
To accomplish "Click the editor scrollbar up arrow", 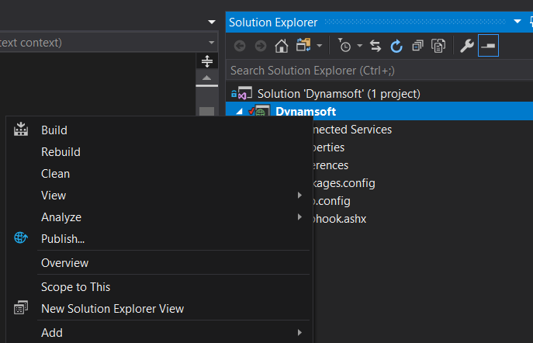I will pyautogui.click(x=206, y=78).
